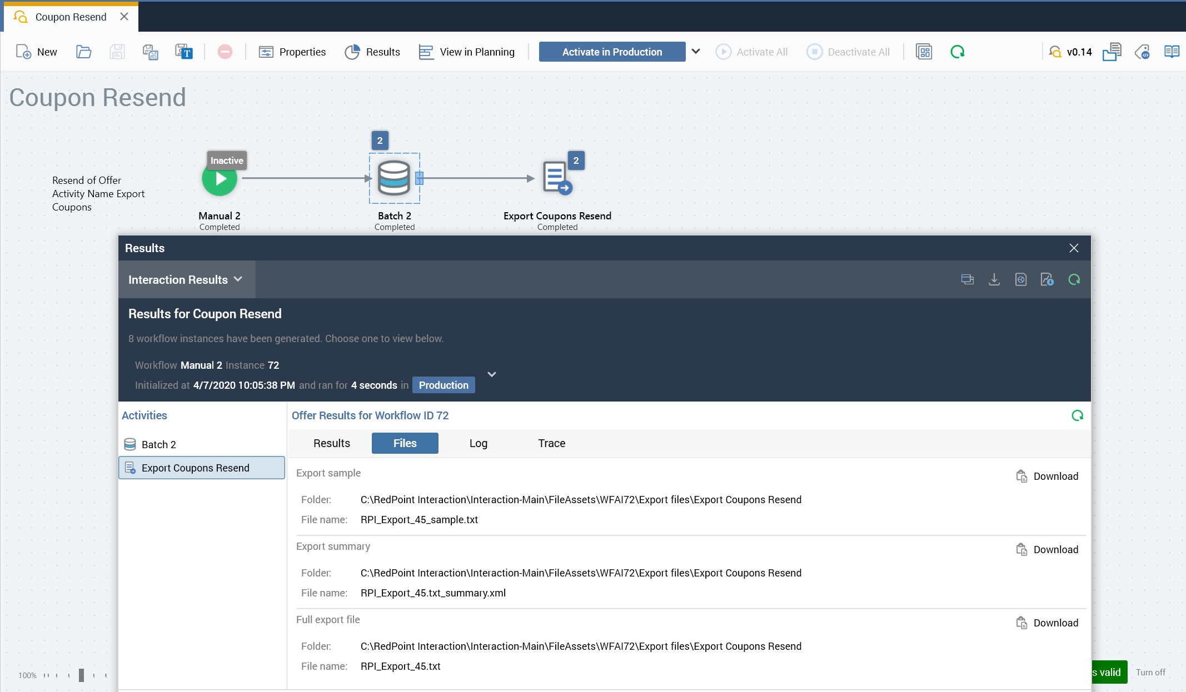
Task: Click the Activate in Production button
Action: click(612, 52)
